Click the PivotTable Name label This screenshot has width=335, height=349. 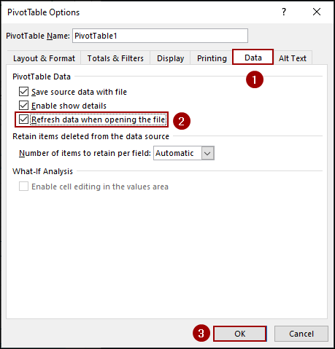(x=38, y=36)
